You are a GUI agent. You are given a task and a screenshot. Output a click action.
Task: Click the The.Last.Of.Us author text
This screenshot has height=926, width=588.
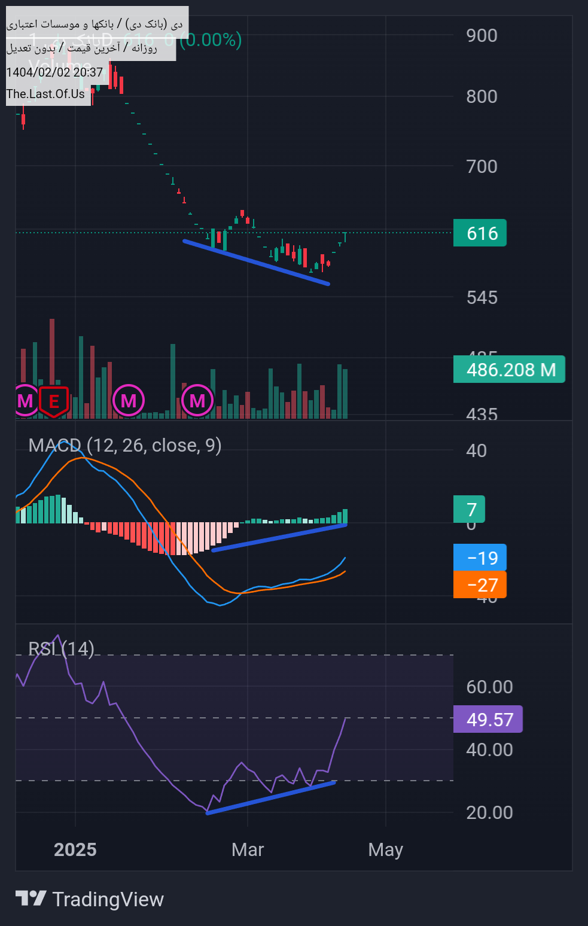(x=45, y=94)
